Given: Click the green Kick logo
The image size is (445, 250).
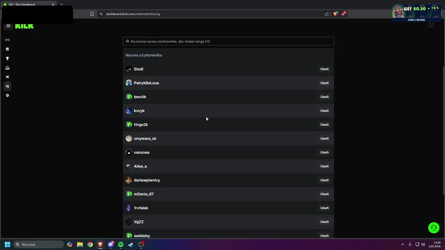Looking at the screenshot, I should 24,26.
